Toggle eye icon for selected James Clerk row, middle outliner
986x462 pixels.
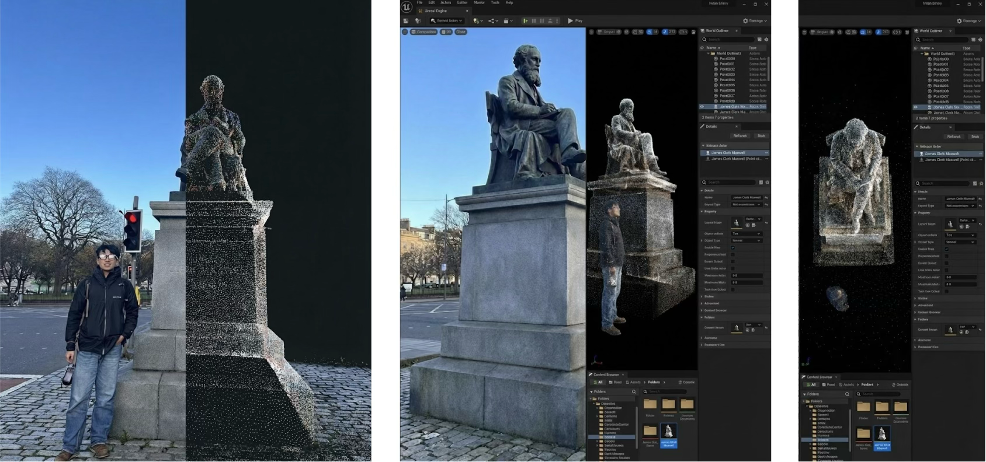[x=702, y=107]
